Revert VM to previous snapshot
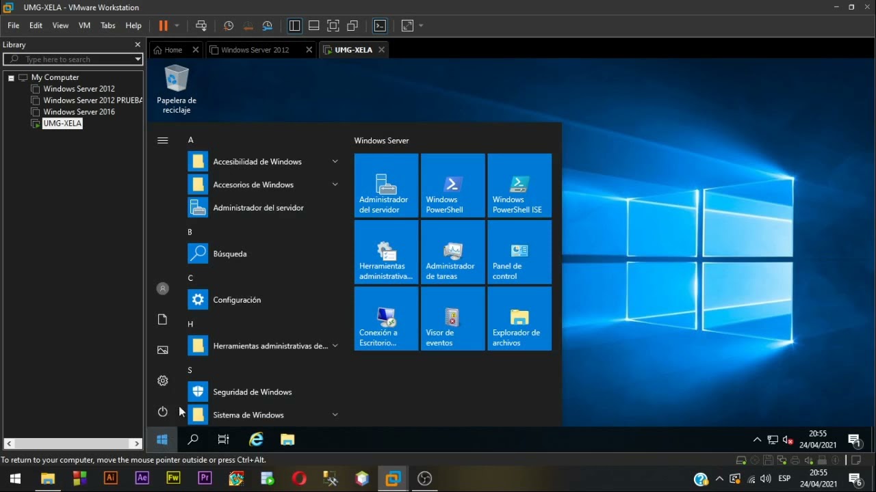The width and height of the screenshot is (876, 492). (x=248, y=25)
